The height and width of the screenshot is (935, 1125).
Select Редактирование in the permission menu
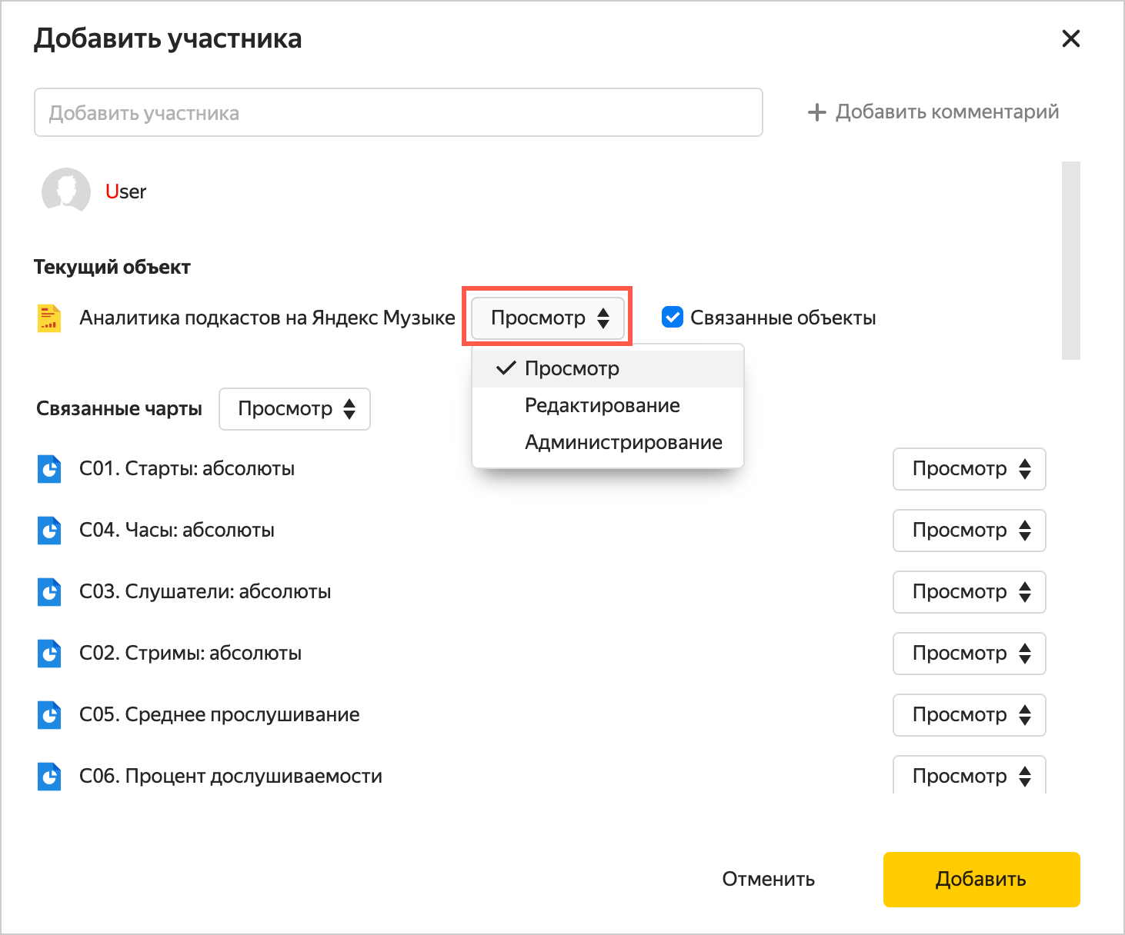(x=602, y=405)
